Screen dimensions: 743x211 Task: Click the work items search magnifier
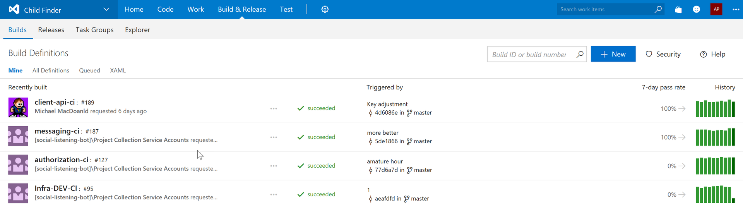pyautogui.click(x=658, y=9)
